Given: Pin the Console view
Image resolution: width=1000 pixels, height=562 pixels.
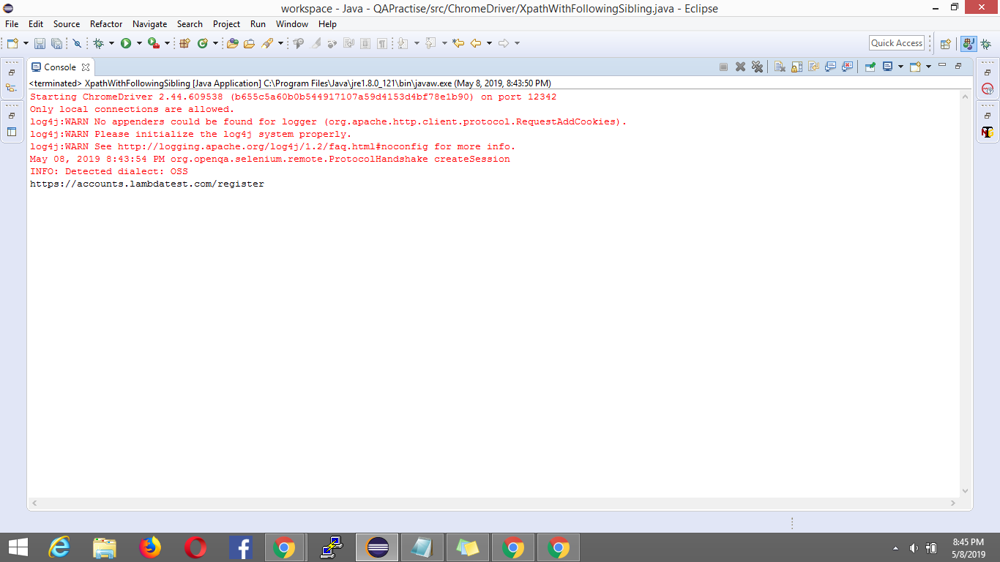Looking at the screenshot, I should 870,66.
